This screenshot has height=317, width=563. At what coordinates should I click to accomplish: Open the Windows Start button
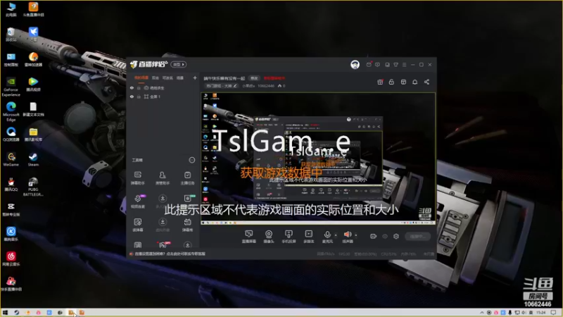click(5, 313)
